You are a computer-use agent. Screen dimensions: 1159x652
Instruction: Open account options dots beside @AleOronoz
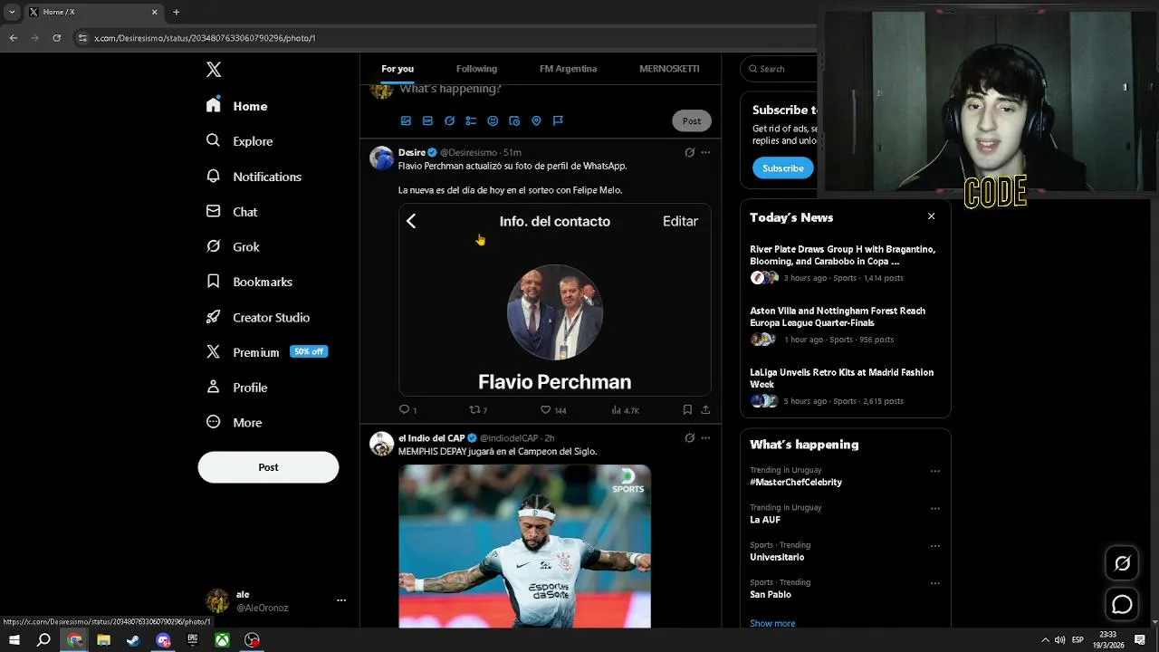click(341, 600)
